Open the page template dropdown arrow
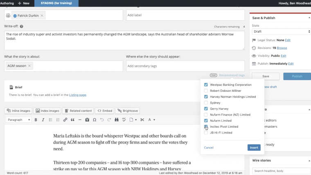The height and width of the screenshot is (175, 311). coord(136,120)
